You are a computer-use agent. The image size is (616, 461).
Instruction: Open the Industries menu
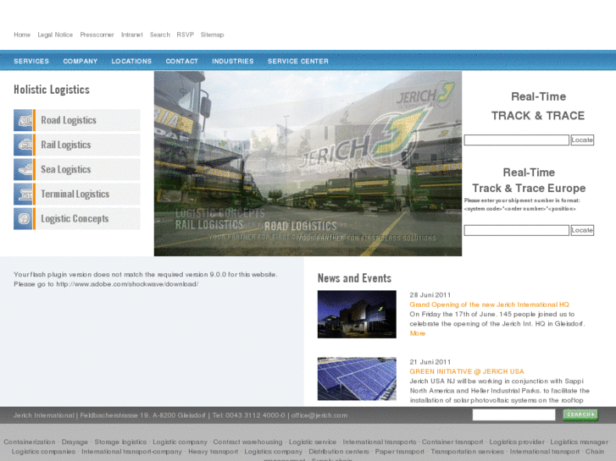(x=232, y=61)
